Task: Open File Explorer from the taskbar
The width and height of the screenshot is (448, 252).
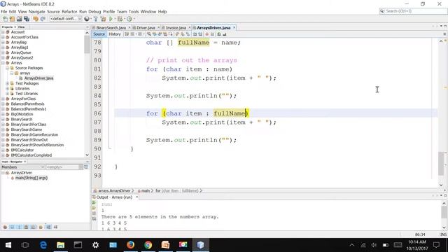Action: (x=61, y=245)
